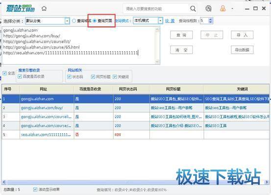Click the 导出数据 button
This screenshot has width=271, height=195.
[242, 50]
